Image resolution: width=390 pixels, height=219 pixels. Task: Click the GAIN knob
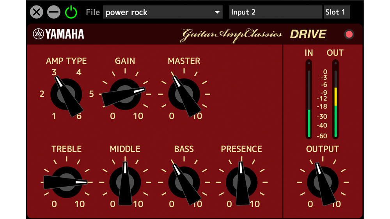tap(125, 94)
